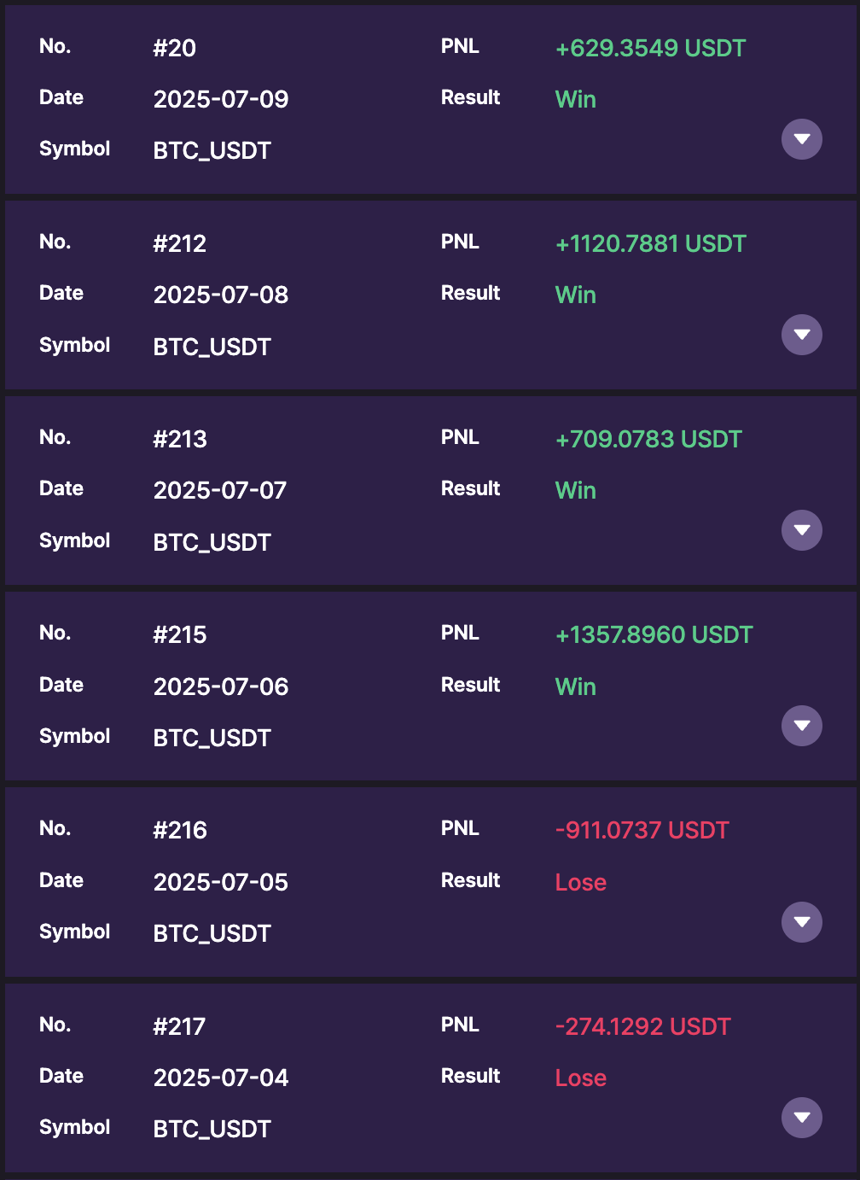Image resolution: width=860 pixels, height=1180 pixels.
Task: Select the date 2025-07-05
Action: tap(221, 883)
